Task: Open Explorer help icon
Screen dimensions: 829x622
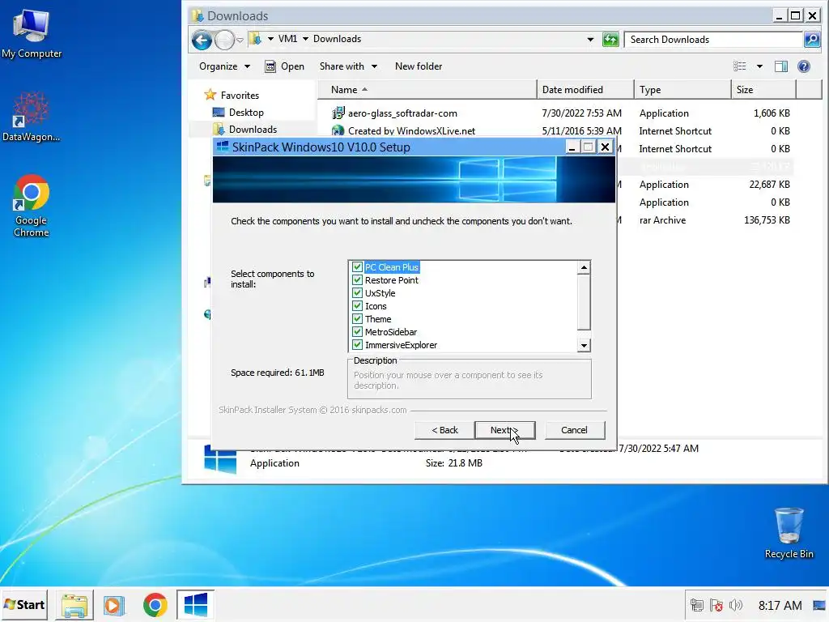Action: (804, 66)
